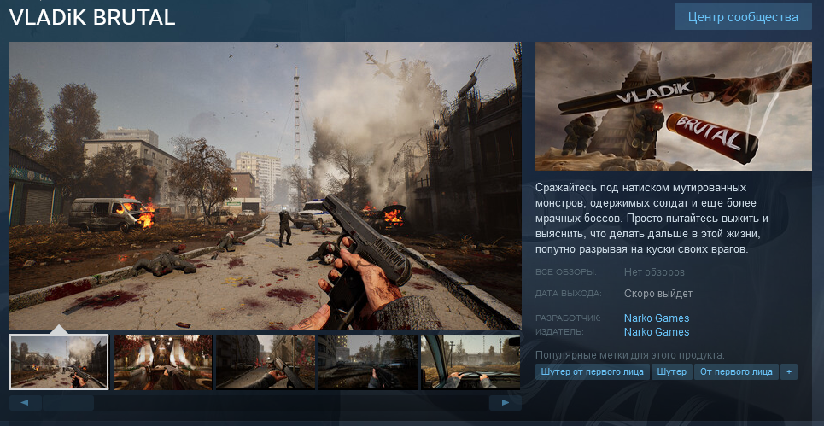Open developer link Narko Games
Image resolution: width=824 pixels, height=426 pixels.
click(657, 318)
